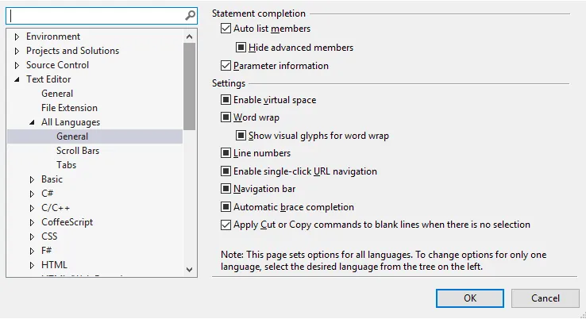The image size is (586, 319).
Task: Toggle Hide advanced members checkbox
Action: (241, 48)
